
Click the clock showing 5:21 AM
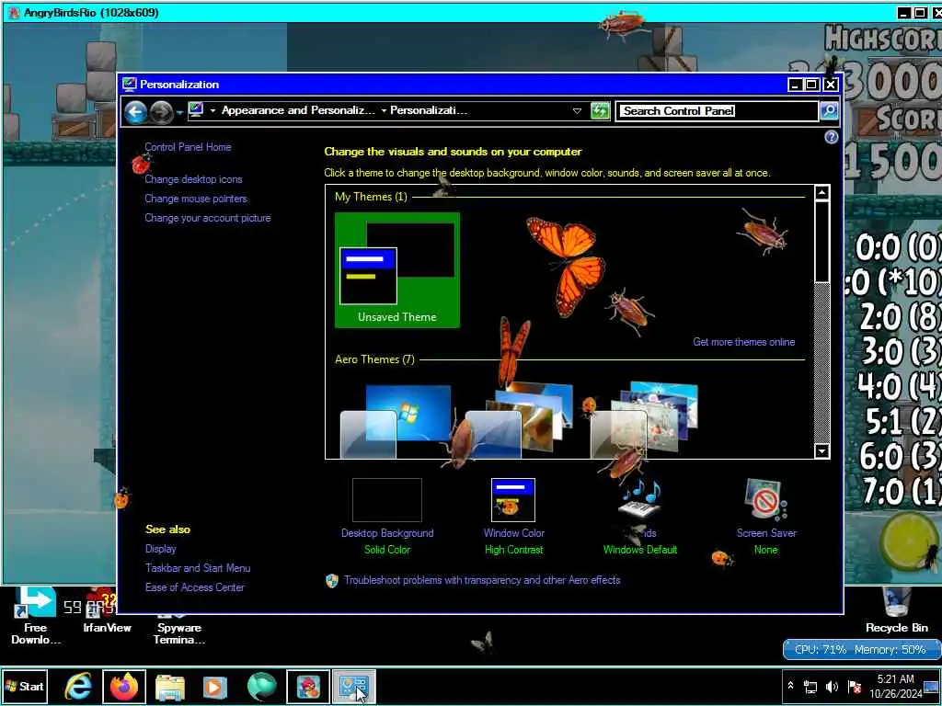895,686
